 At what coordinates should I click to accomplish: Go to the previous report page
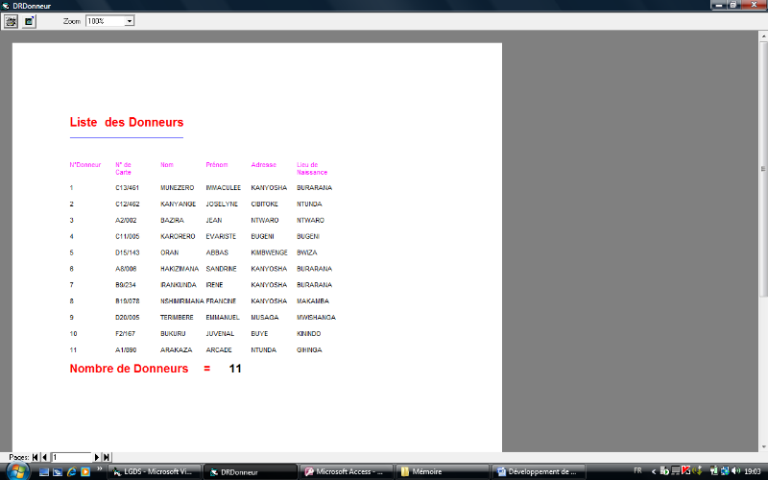pyautogui.click(x=44, y=457)
